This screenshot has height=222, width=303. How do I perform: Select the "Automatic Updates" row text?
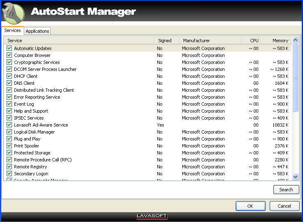click(33, 48)
